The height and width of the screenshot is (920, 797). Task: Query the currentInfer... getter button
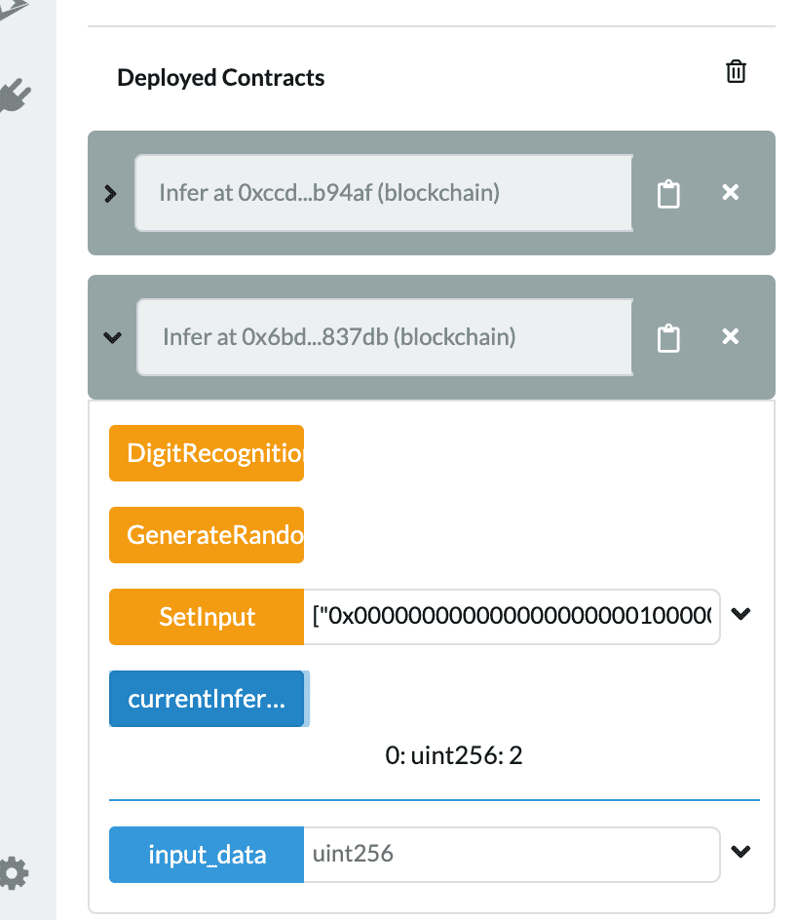coord(207,699)
